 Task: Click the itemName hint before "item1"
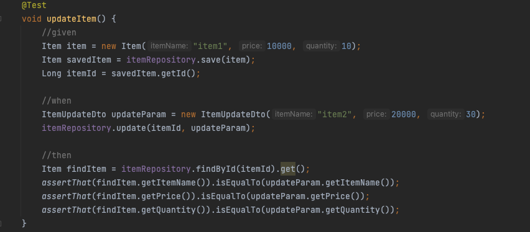pyautogui.click(x=169, y=46)
